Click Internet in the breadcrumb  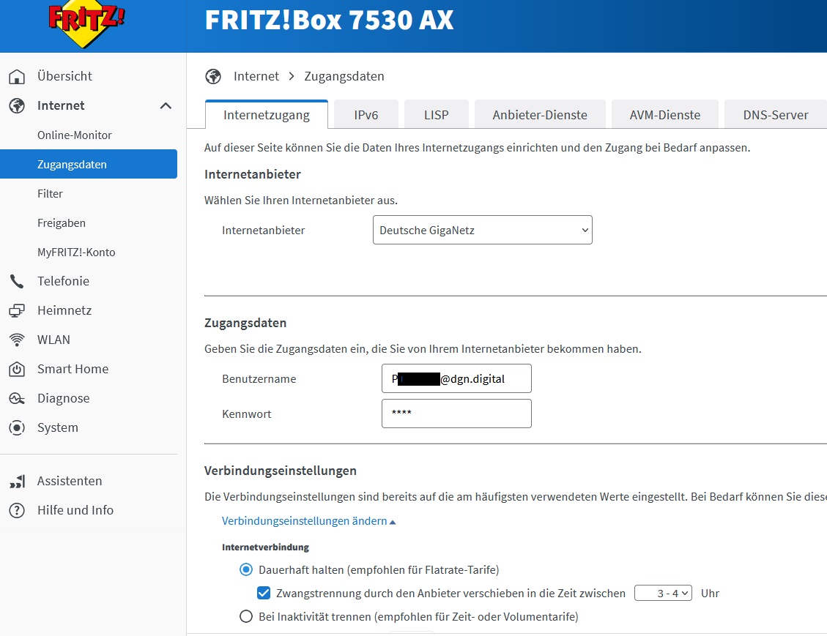point(256,76)
